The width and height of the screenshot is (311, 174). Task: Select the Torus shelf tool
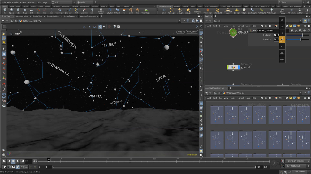click(x=25, y=11)
